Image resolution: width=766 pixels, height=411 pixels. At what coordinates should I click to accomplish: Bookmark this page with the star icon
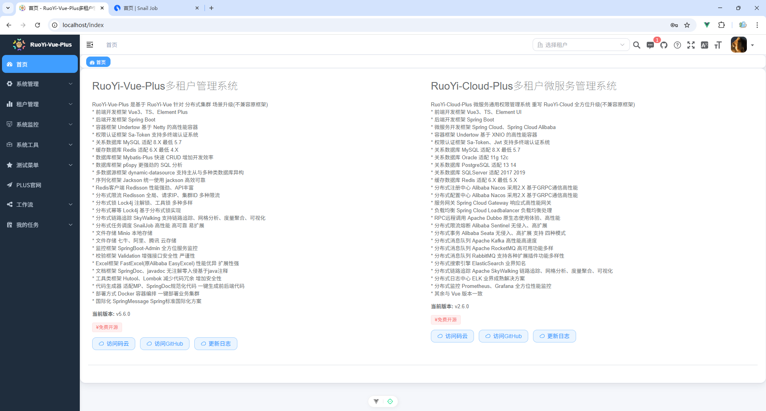(x=687, y=25)
